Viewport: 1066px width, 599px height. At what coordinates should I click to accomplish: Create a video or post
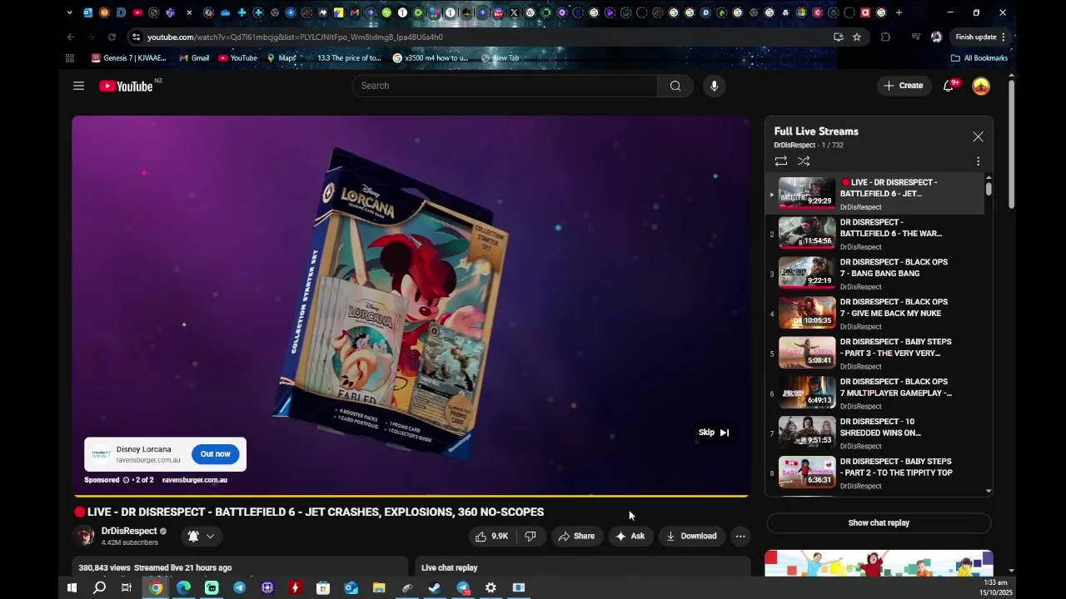tap(904, 86)
